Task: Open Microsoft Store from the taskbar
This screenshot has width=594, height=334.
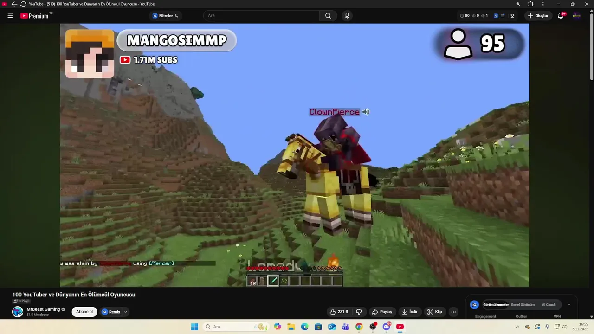Action: pyautogui.click(x=318, y=327)
